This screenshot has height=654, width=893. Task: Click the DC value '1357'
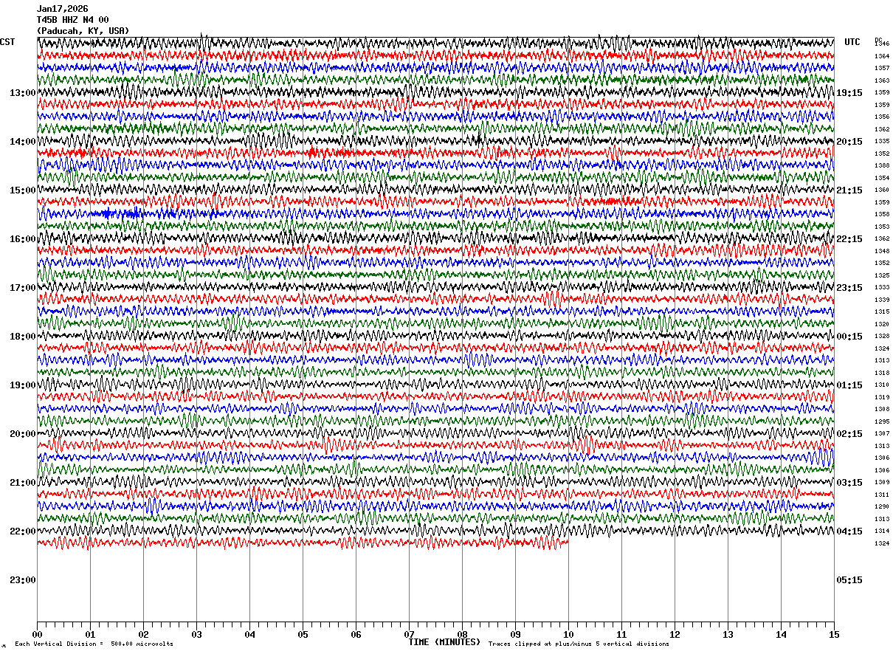[882, 68]
